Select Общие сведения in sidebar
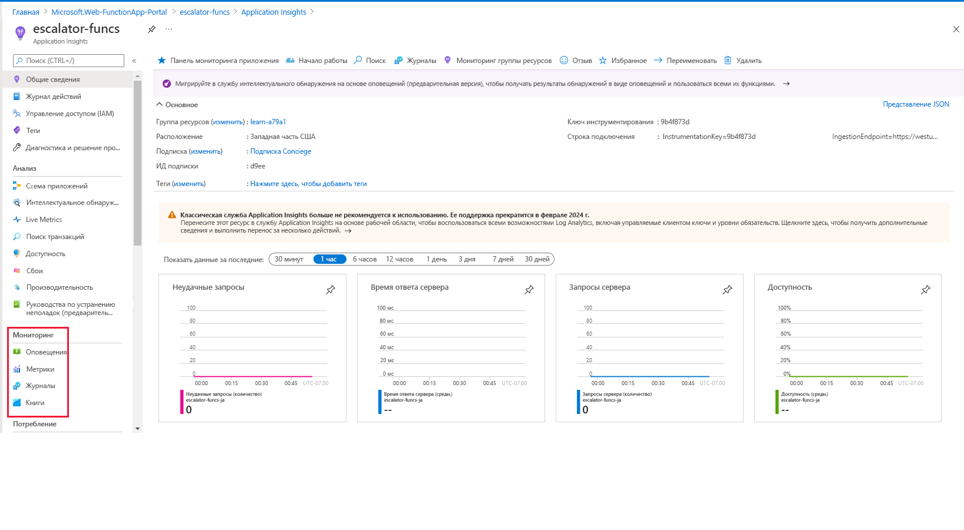Image resolution: width=964 pixels, height=530 pixels. click(x=68, y=79)
